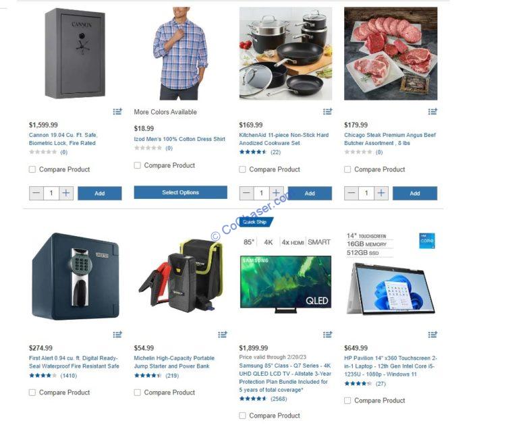Image resolution: width=506 pixels, height=431 pixels.
Task: Open First Alert Fire Resistant Safe link
Action: (74, 362)
